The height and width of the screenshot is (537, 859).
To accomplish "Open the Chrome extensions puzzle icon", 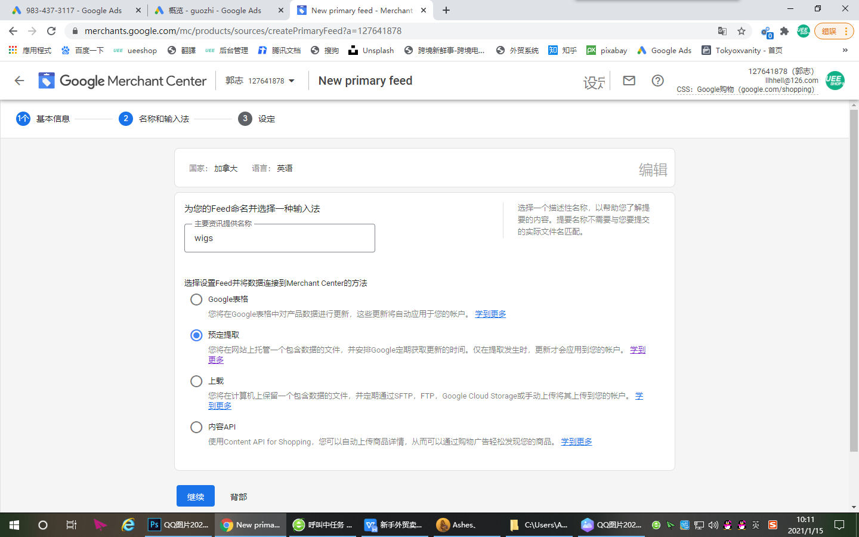I will click(x=784, y=31).
